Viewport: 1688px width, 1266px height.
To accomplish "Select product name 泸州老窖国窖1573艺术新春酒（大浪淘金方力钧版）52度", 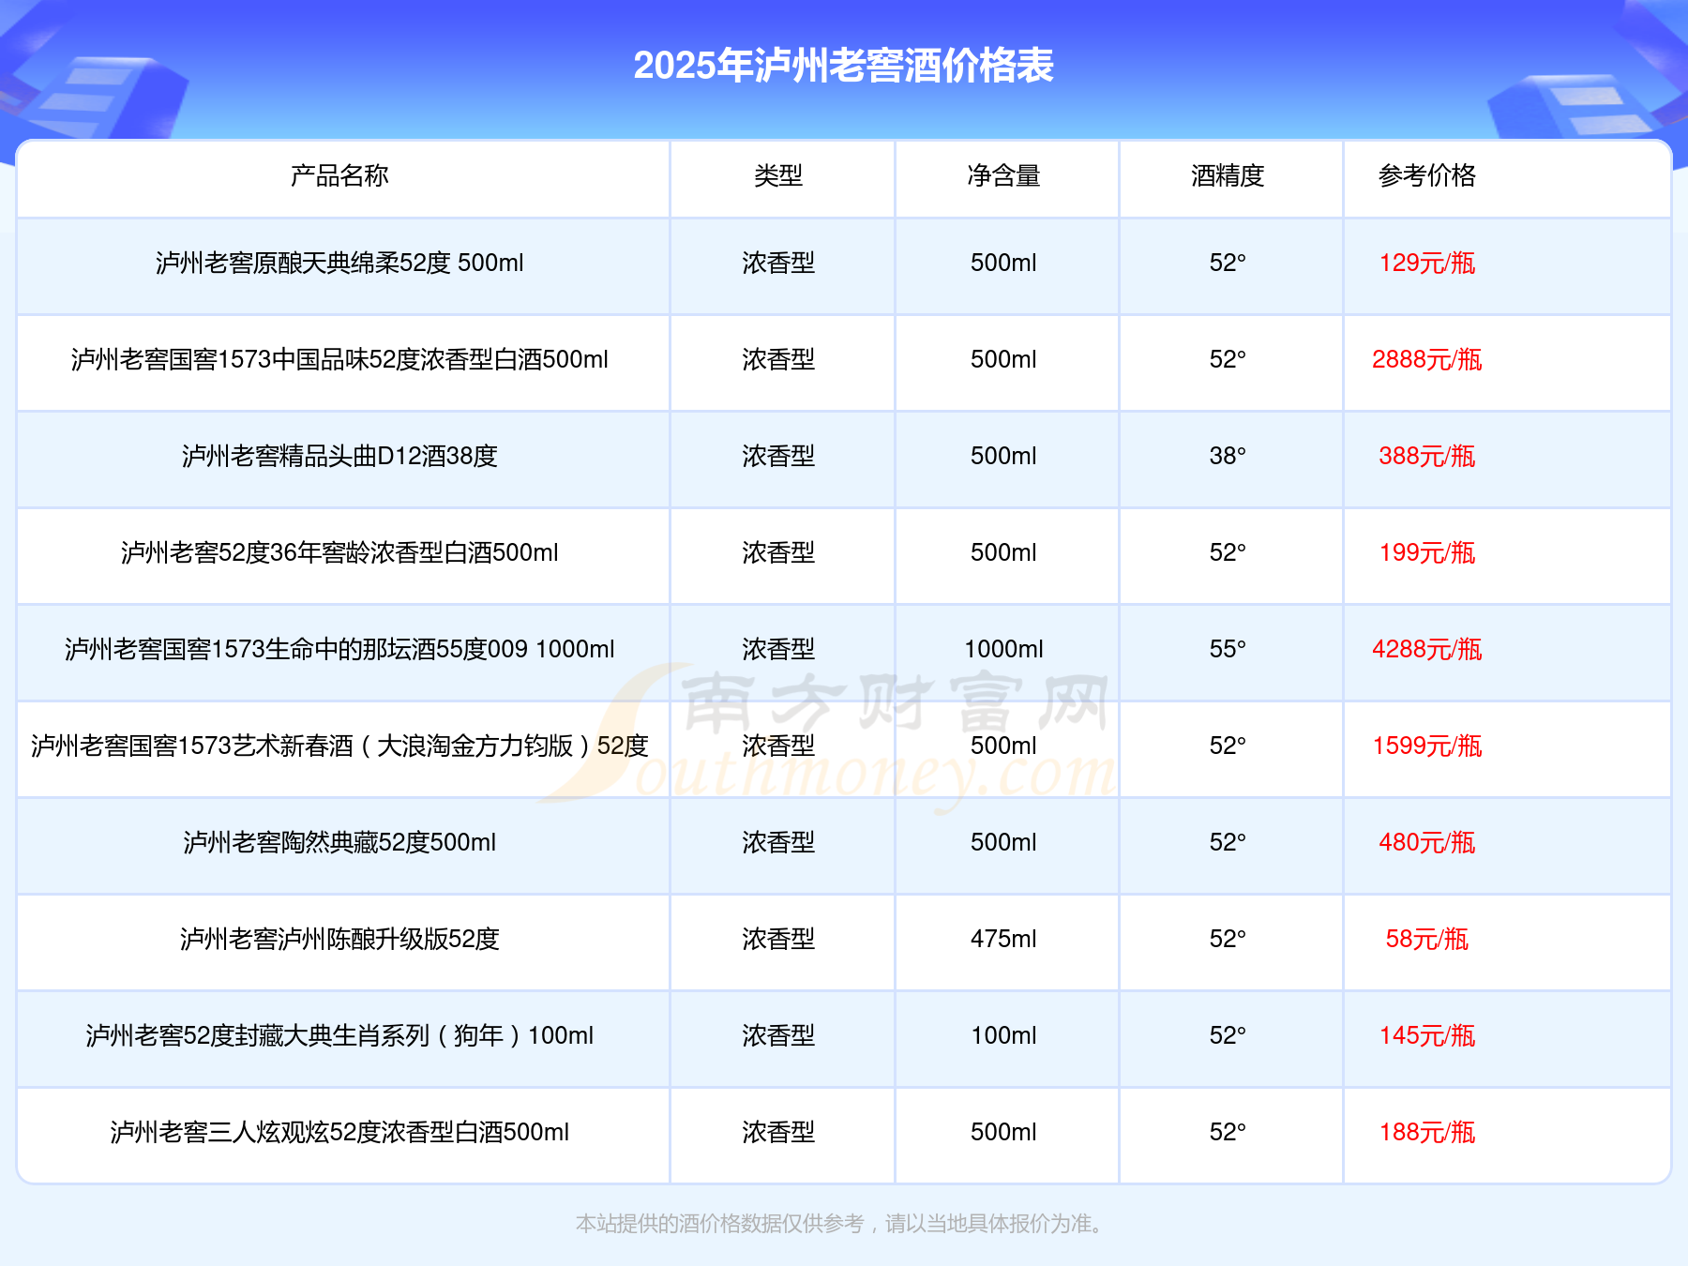I will click(339, 746).
